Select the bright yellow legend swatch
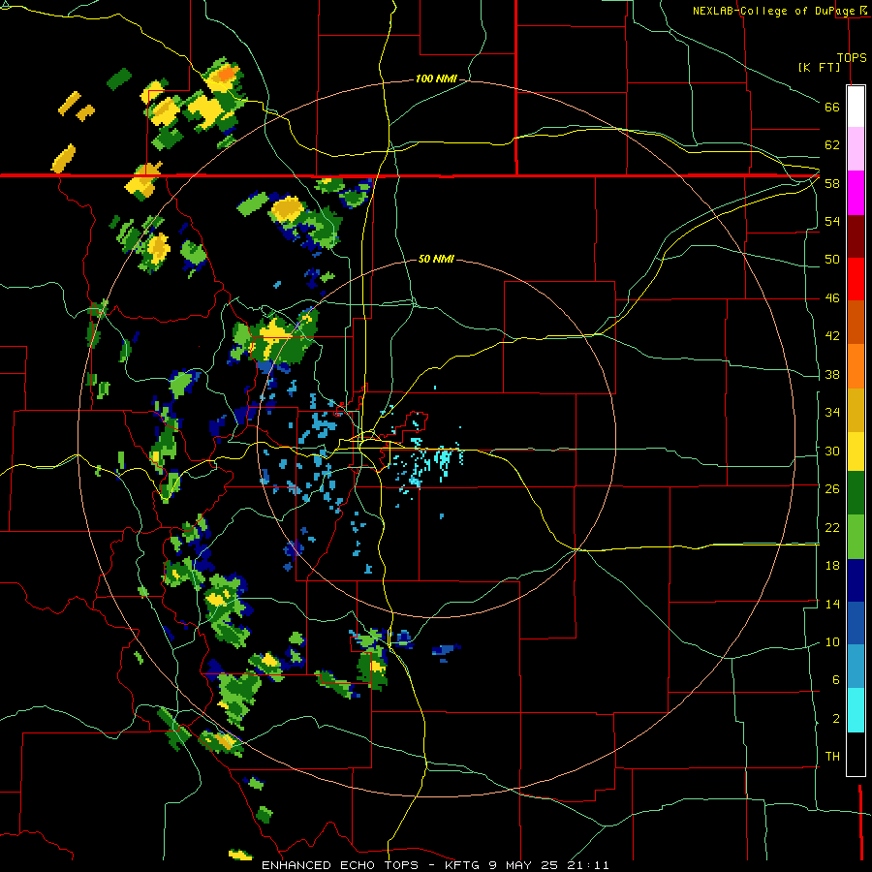Viewport: 872px width, 872px height. pos(856,452)
